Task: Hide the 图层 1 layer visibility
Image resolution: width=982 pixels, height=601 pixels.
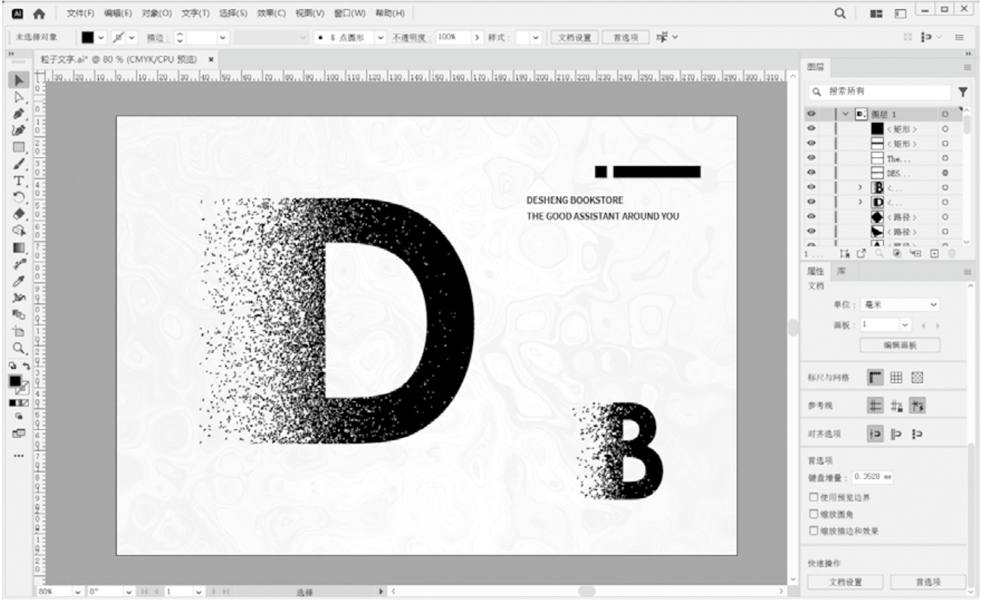Action: tap(811, 114)
